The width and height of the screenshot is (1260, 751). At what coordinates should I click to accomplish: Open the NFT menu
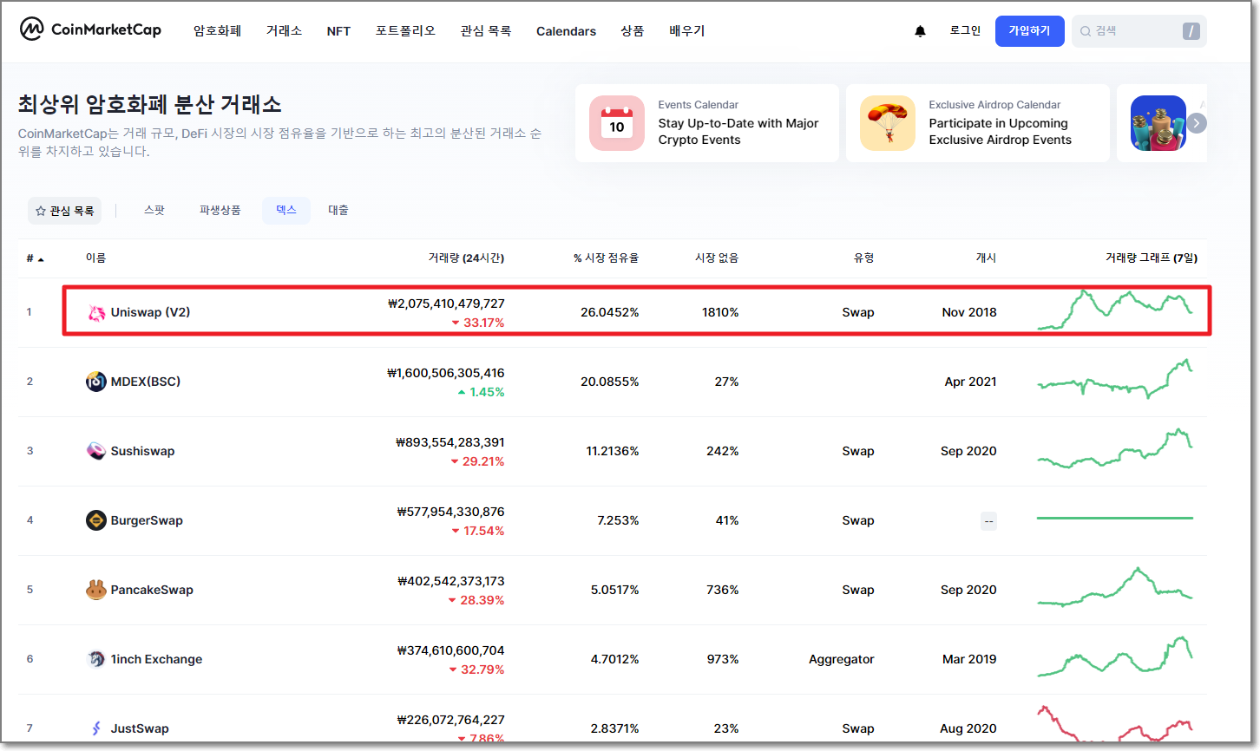[x=338, y=31]
